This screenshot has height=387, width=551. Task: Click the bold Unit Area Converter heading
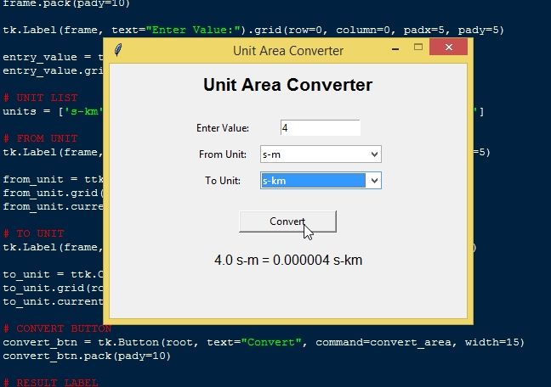click(287, 85)
